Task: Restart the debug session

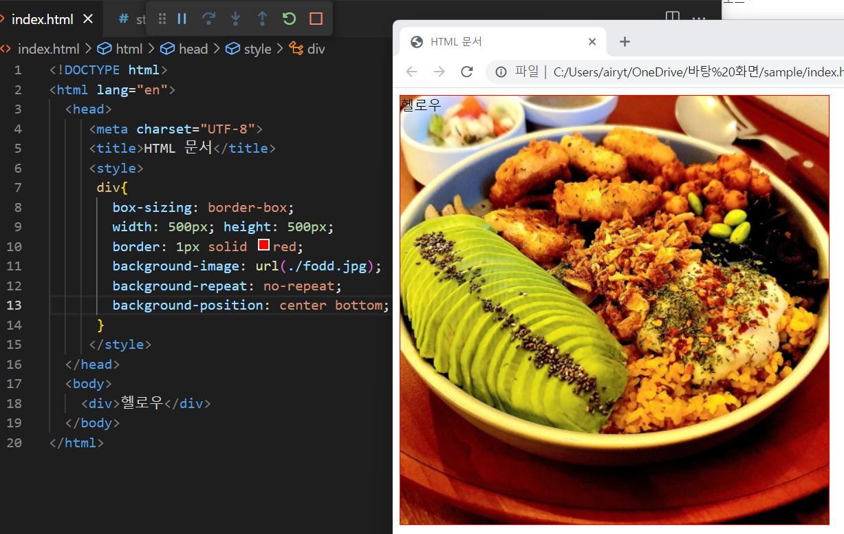Action: [289, 19]
